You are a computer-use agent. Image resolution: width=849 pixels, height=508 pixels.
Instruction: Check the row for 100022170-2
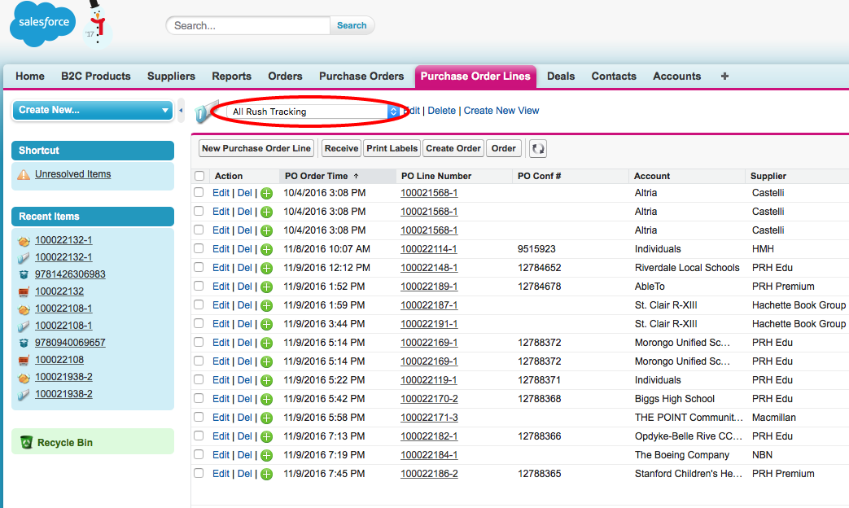tap(199, 398)
